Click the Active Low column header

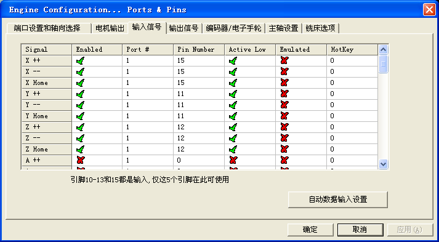click(x=251, y=50)
